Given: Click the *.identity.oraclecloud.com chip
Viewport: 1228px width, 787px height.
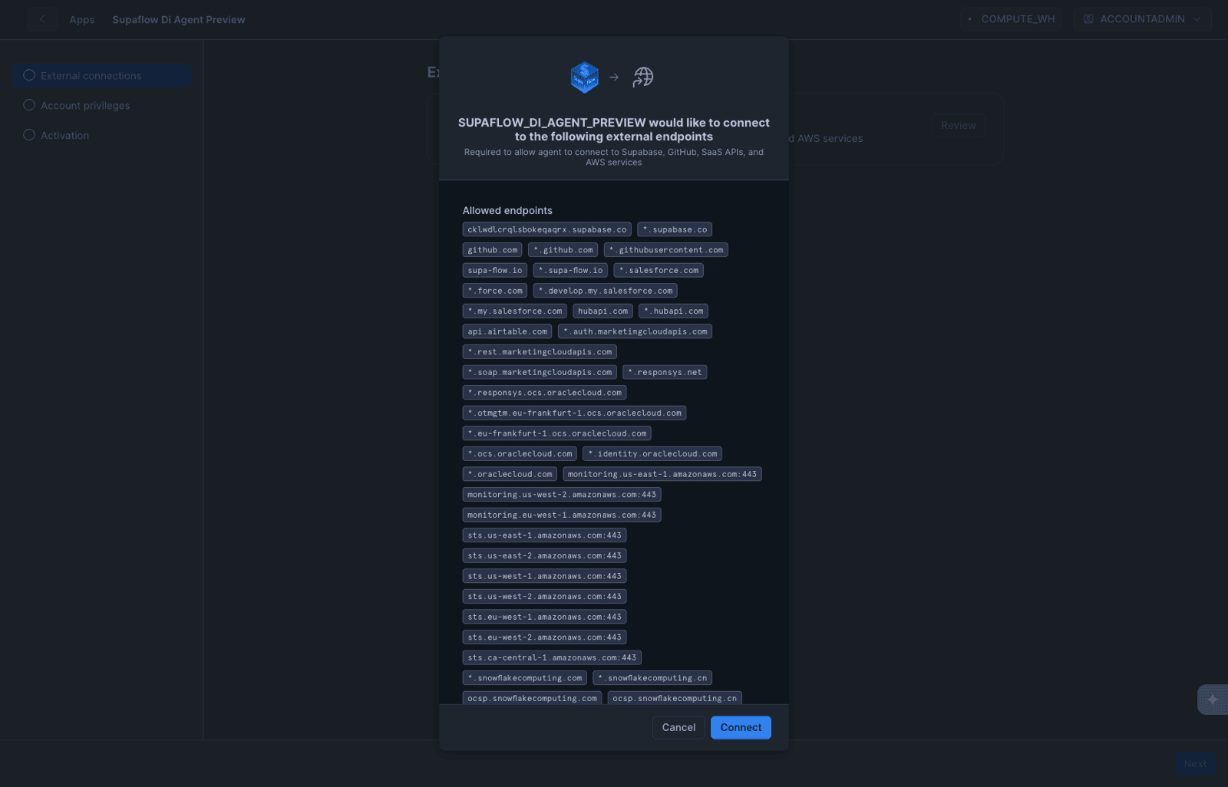Looking at the screenshot, I should point(652,454).
